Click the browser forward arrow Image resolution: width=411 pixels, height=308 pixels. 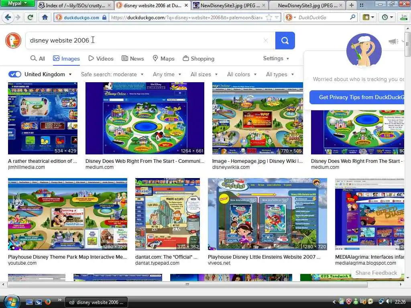click(18, 17)
